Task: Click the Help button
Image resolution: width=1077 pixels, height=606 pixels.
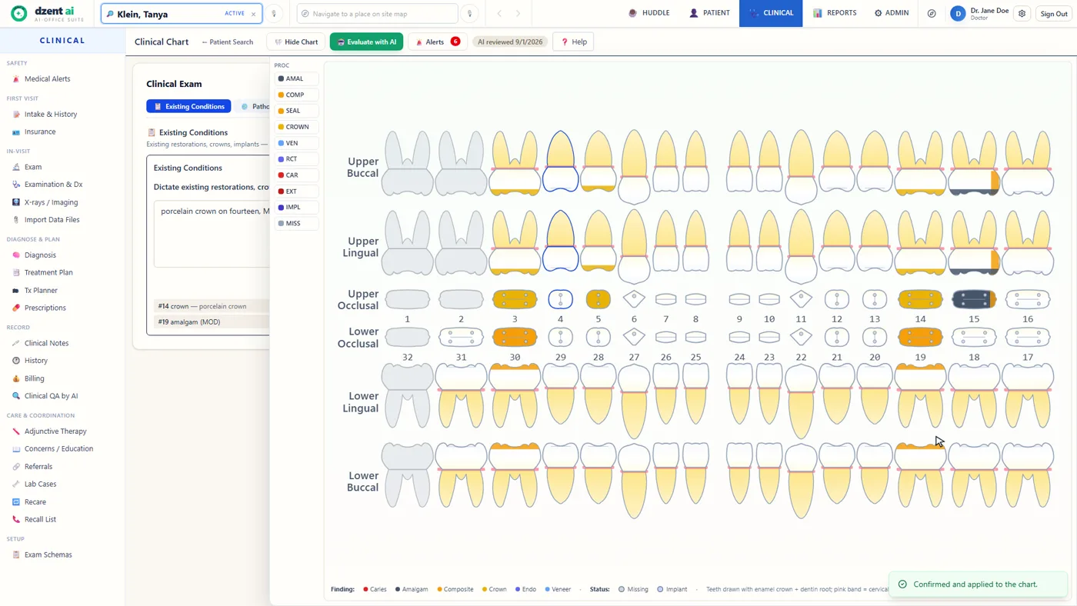Action: click(x=574, y=42)
